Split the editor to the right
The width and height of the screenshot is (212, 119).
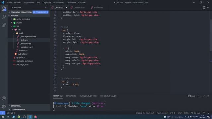[204, 8]
